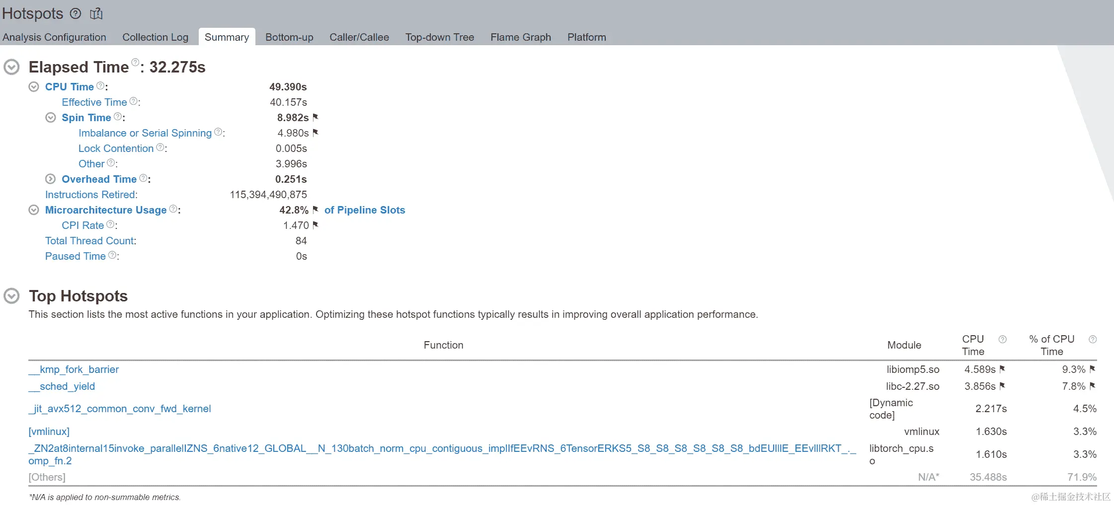Click the flag beside 3.856s CPU time
Viewport: 1114px width, 505px height.
[x=1002, y=386]
